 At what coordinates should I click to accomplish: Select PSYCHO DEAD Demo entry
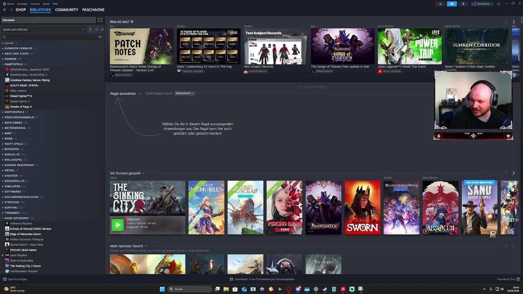(x=23, y=250)
